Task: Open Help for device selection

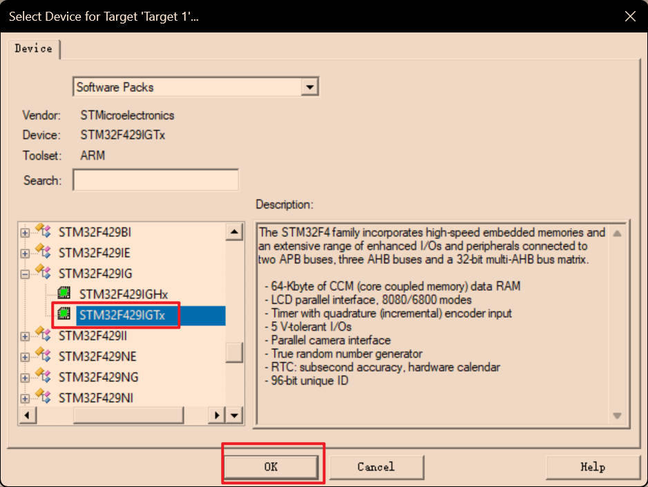Action: [x=592, y=467]
